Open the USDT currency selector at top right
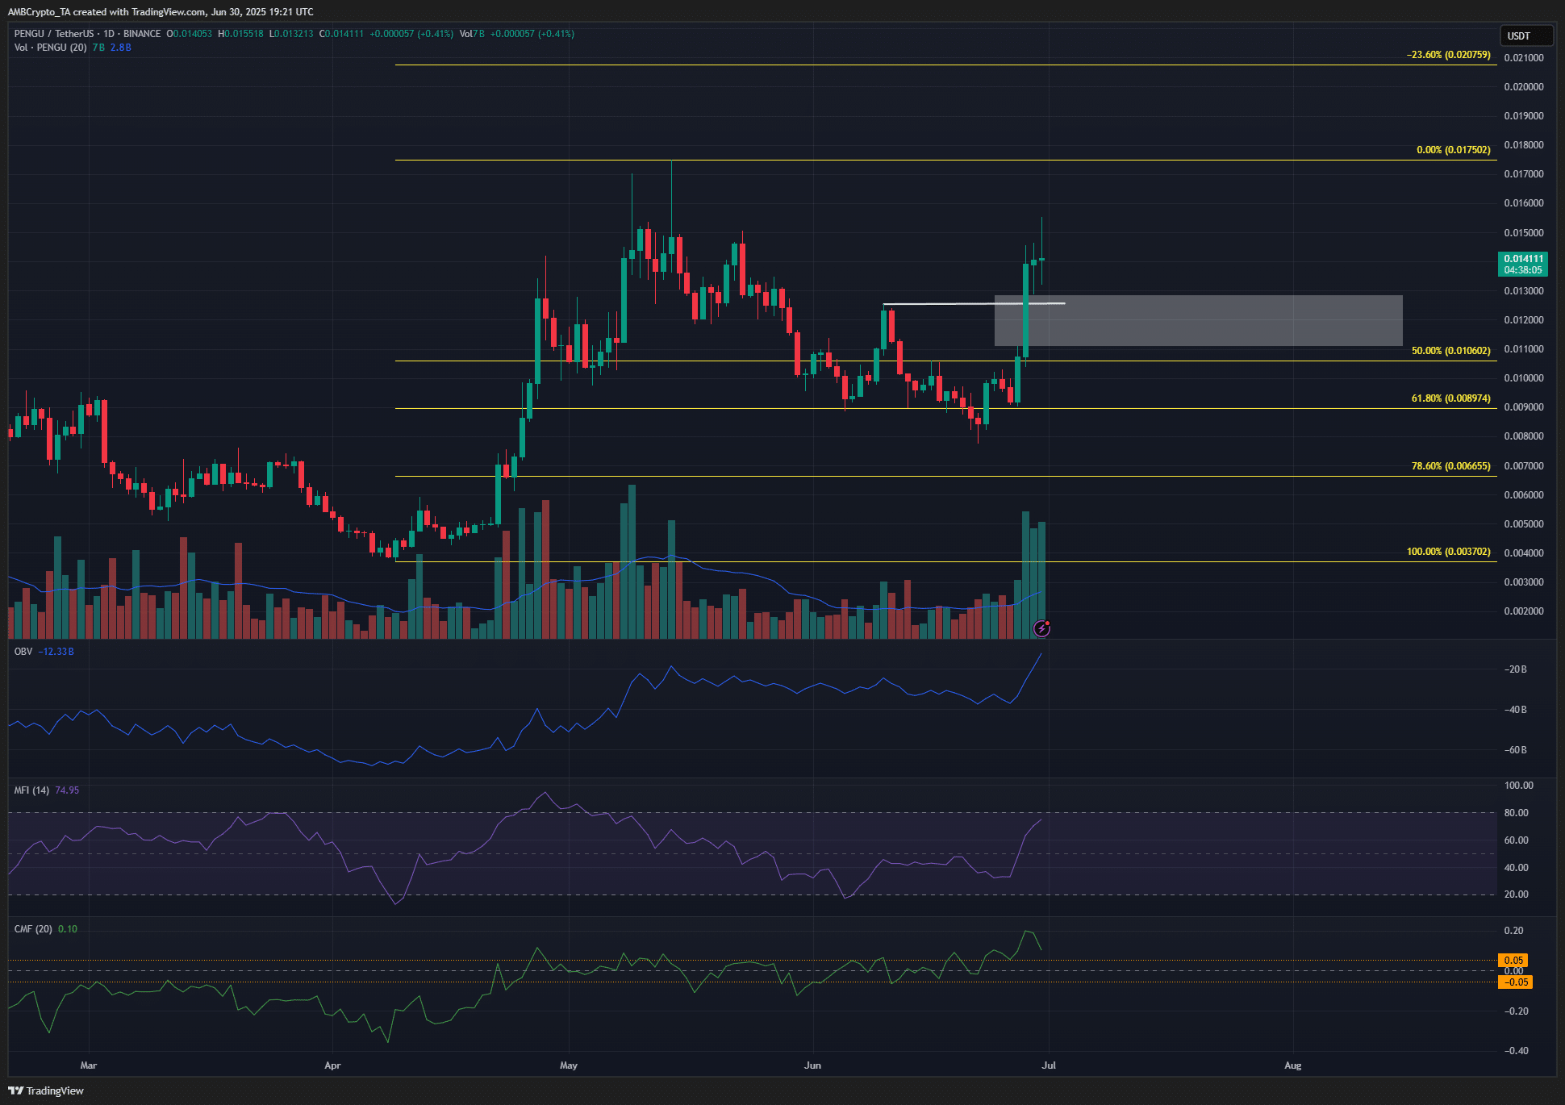 1527,35
